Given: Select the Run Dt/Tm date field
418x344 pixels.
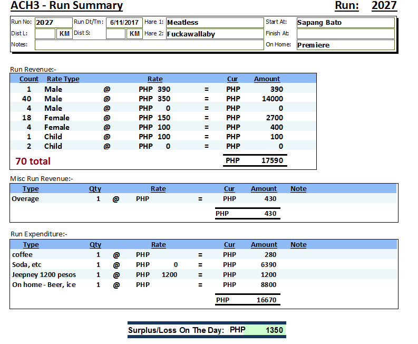Looking at the screenshot, I should (x=124, y=23).
